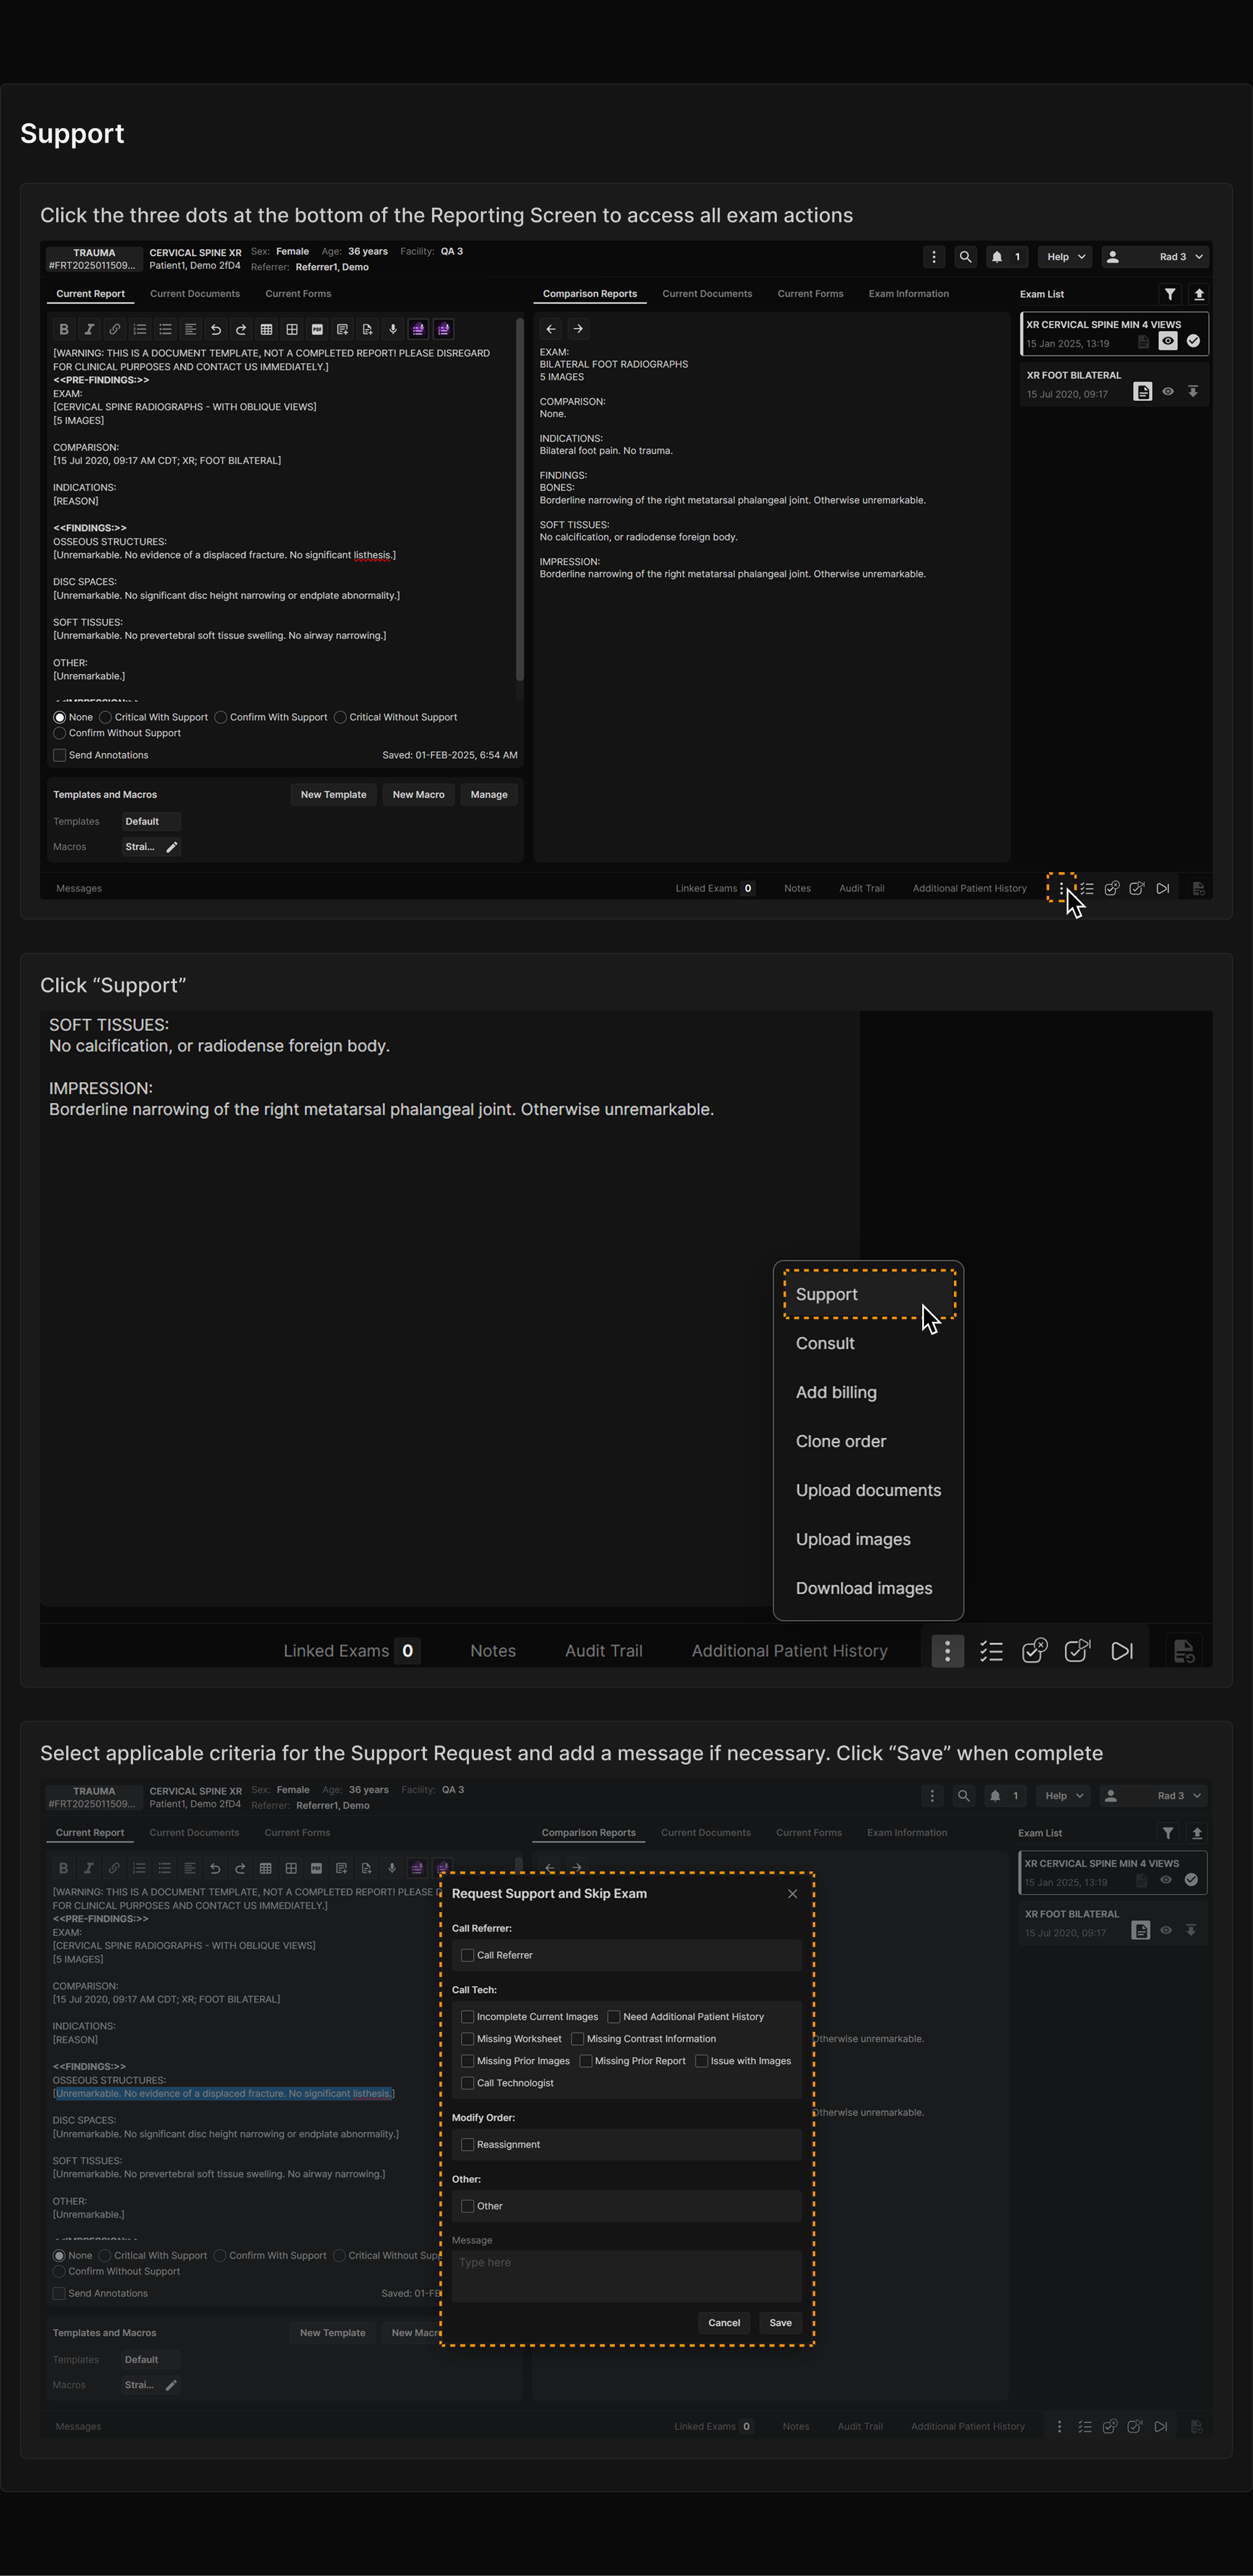Viewport: 1253px width, 2576px height.
Task: Click insert table icon in first step's toolbar
Action: 266,329
